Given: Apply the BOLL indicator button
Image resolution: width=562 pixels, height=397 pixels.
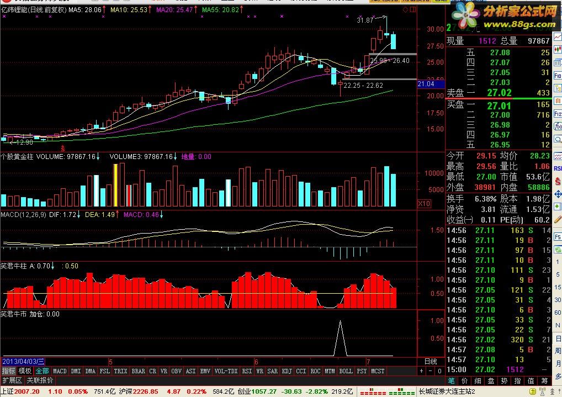Looking at the screenshot, I should [x=346, y=371].
